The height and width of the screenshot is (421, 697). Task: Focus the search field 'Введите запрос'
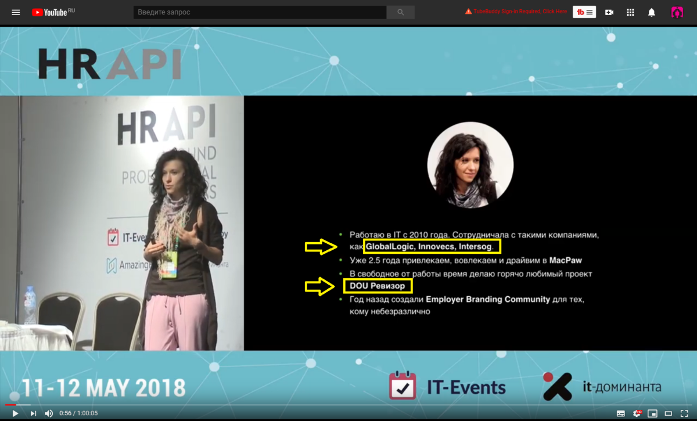(260, 12)
